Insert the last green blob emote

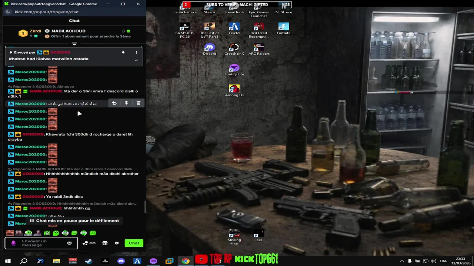coord(93,233)
